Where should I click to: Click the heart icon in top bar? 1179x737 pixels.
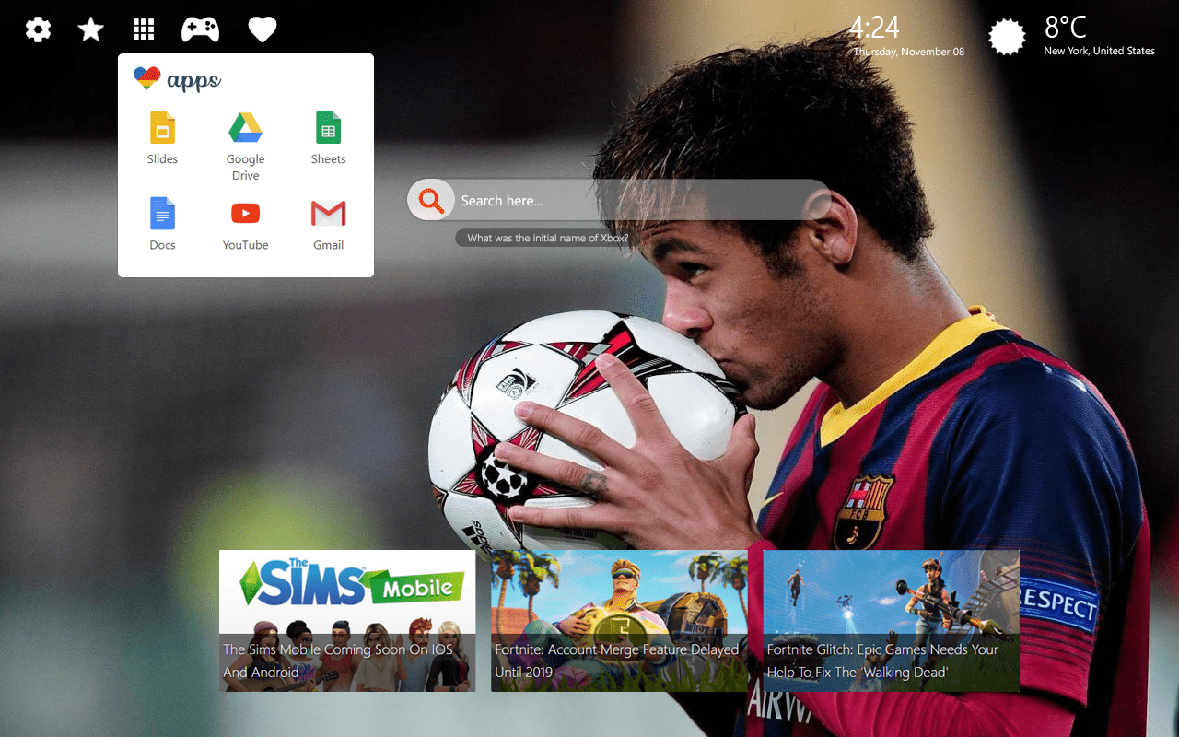[263, 29]
